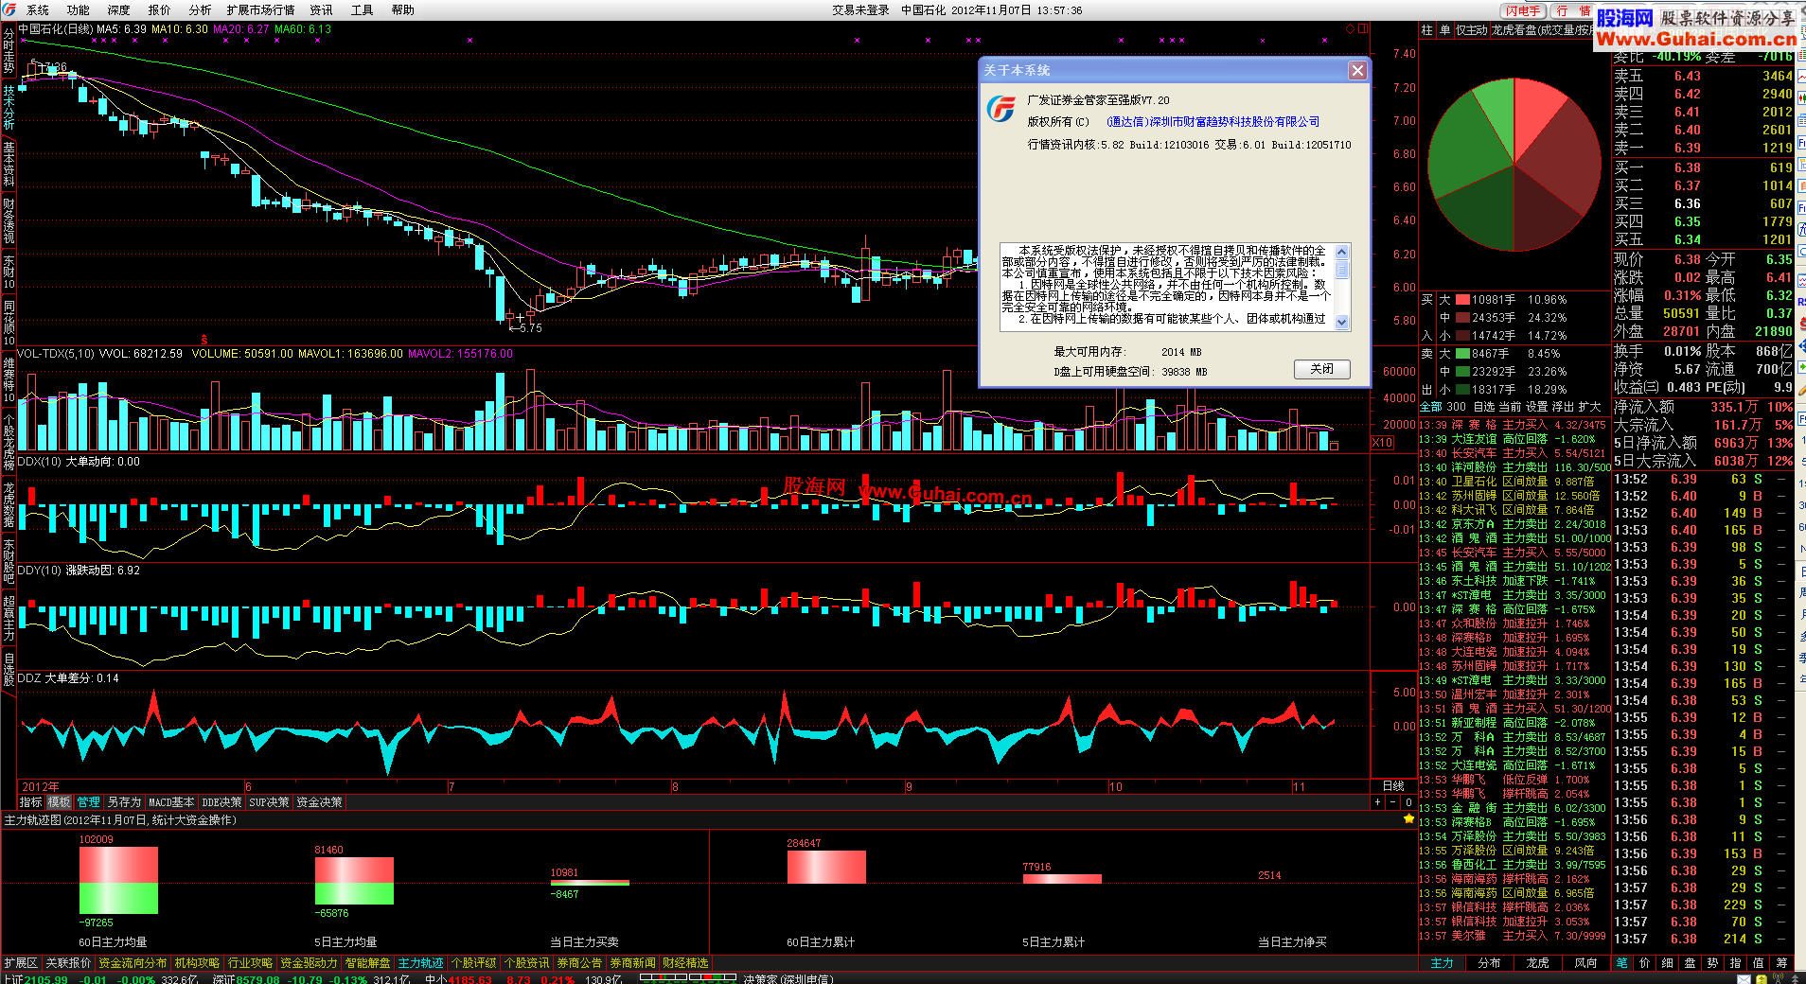Select the 筹 tab under the tick list
The height and width of the screenshot is (984, 1806).
click(1781, 963)
